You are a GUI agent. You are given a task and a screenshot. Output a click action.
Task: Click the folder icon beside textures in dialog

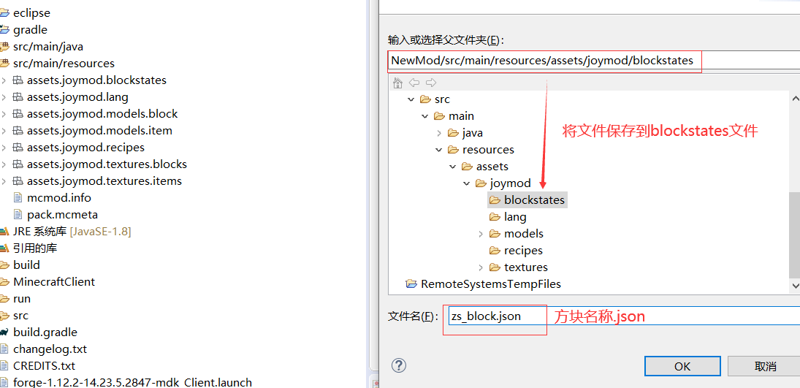coord(495,267)
